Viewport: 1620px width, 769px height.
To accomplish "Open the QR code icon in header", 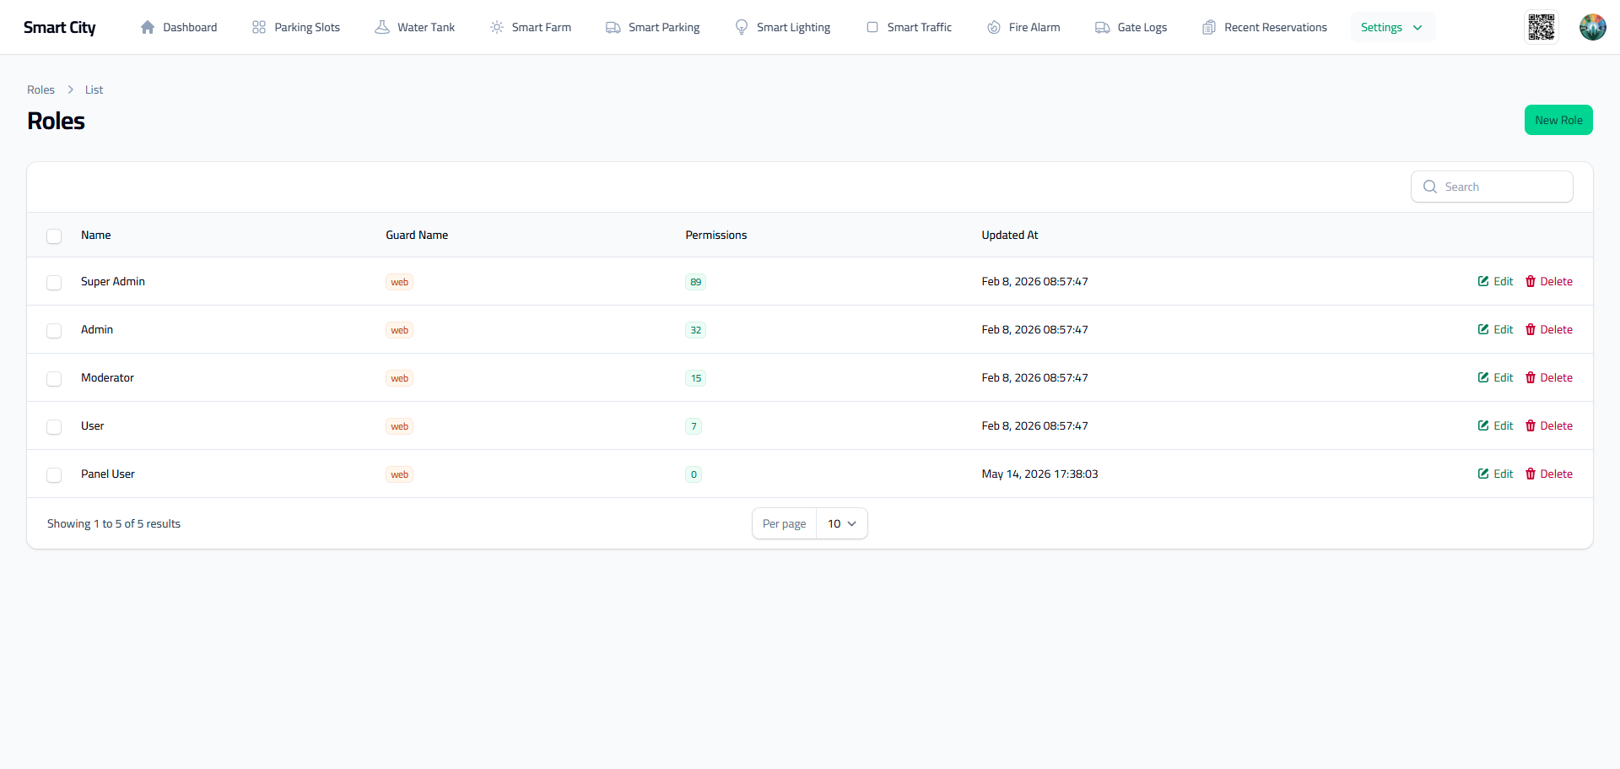I will 1542,27.
